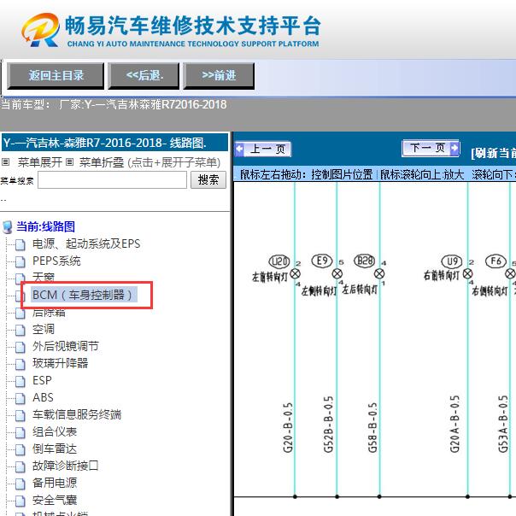Click the right arrow icon on 下一页
The height and width of the screenshot is (516, 516).
point(454,148)
